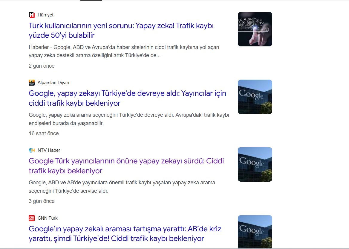Open headline 'Türk kullanıcılarının yeni sorunu: Yapay zeka!'

pos(121,30)
